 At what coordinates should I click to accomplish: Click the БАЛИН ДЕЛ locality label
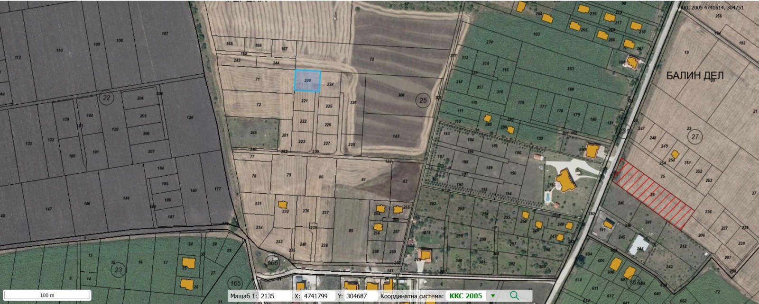(x=694, y=76)
